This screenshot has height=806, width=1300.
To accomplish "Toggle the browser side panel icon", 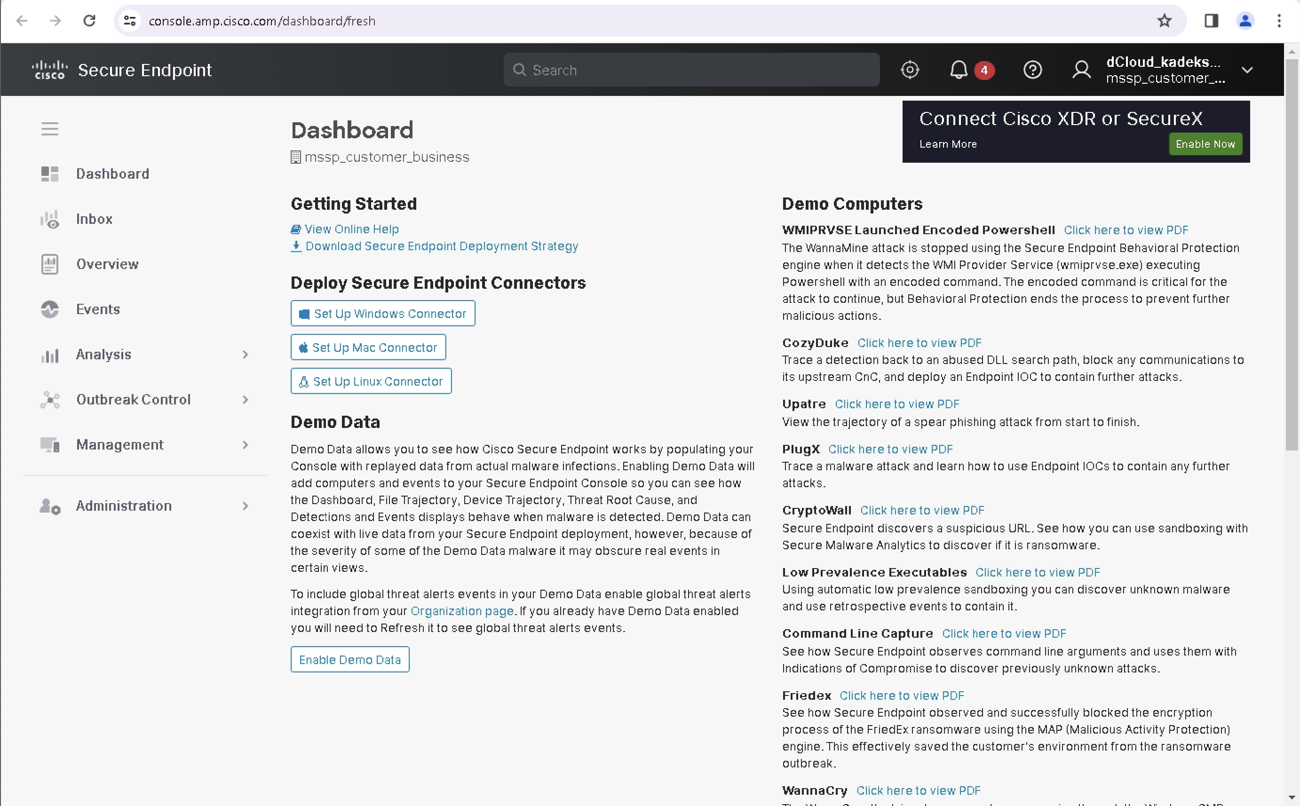I will coord(1211,21).
